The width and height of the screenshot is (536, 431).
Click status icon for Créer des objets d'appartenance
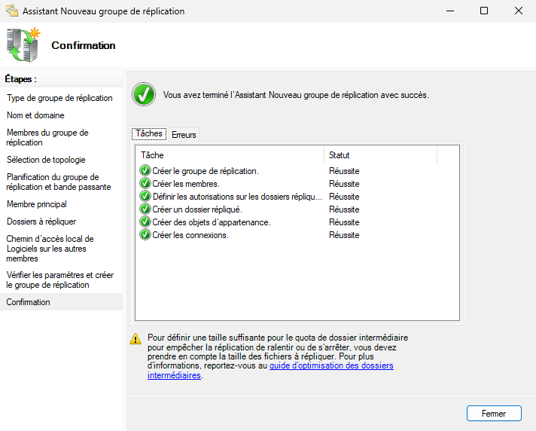pos(145,222)
